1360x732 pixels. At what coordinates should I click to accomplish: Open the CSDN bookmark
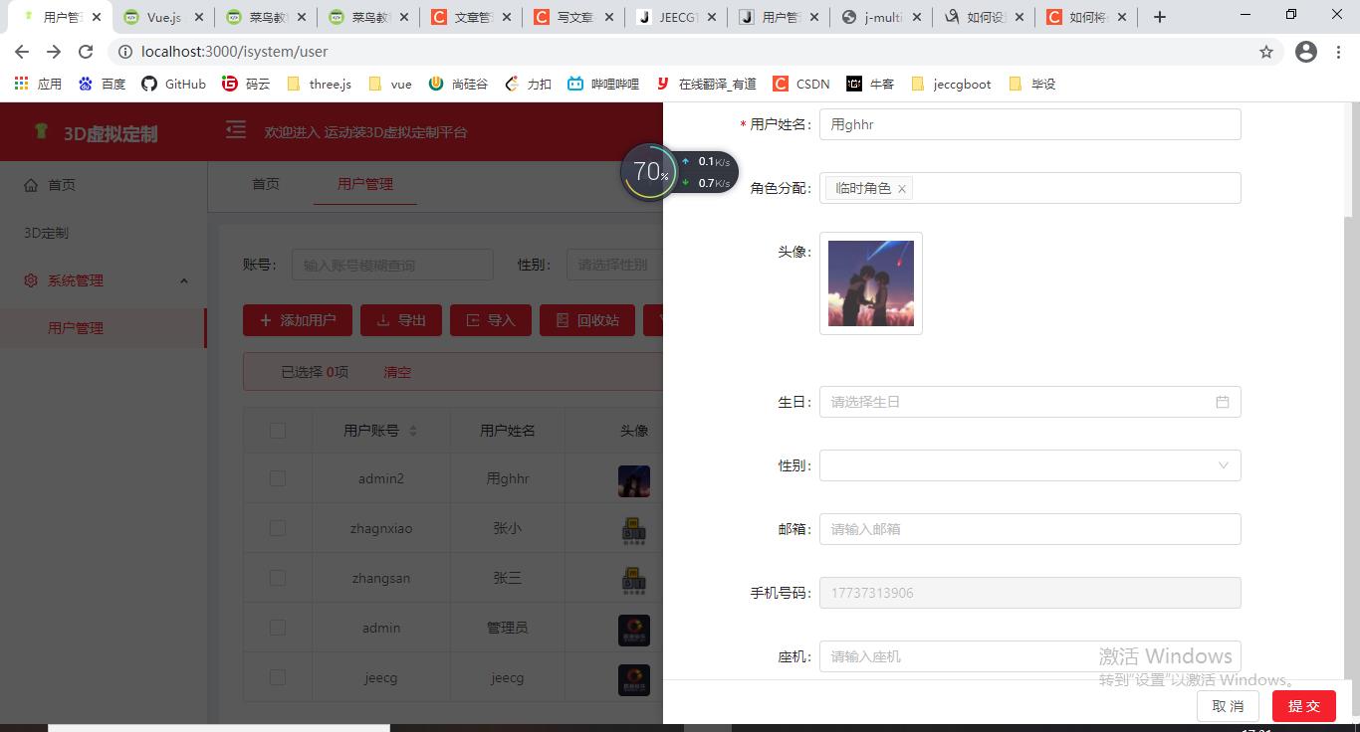coord(801,84)
